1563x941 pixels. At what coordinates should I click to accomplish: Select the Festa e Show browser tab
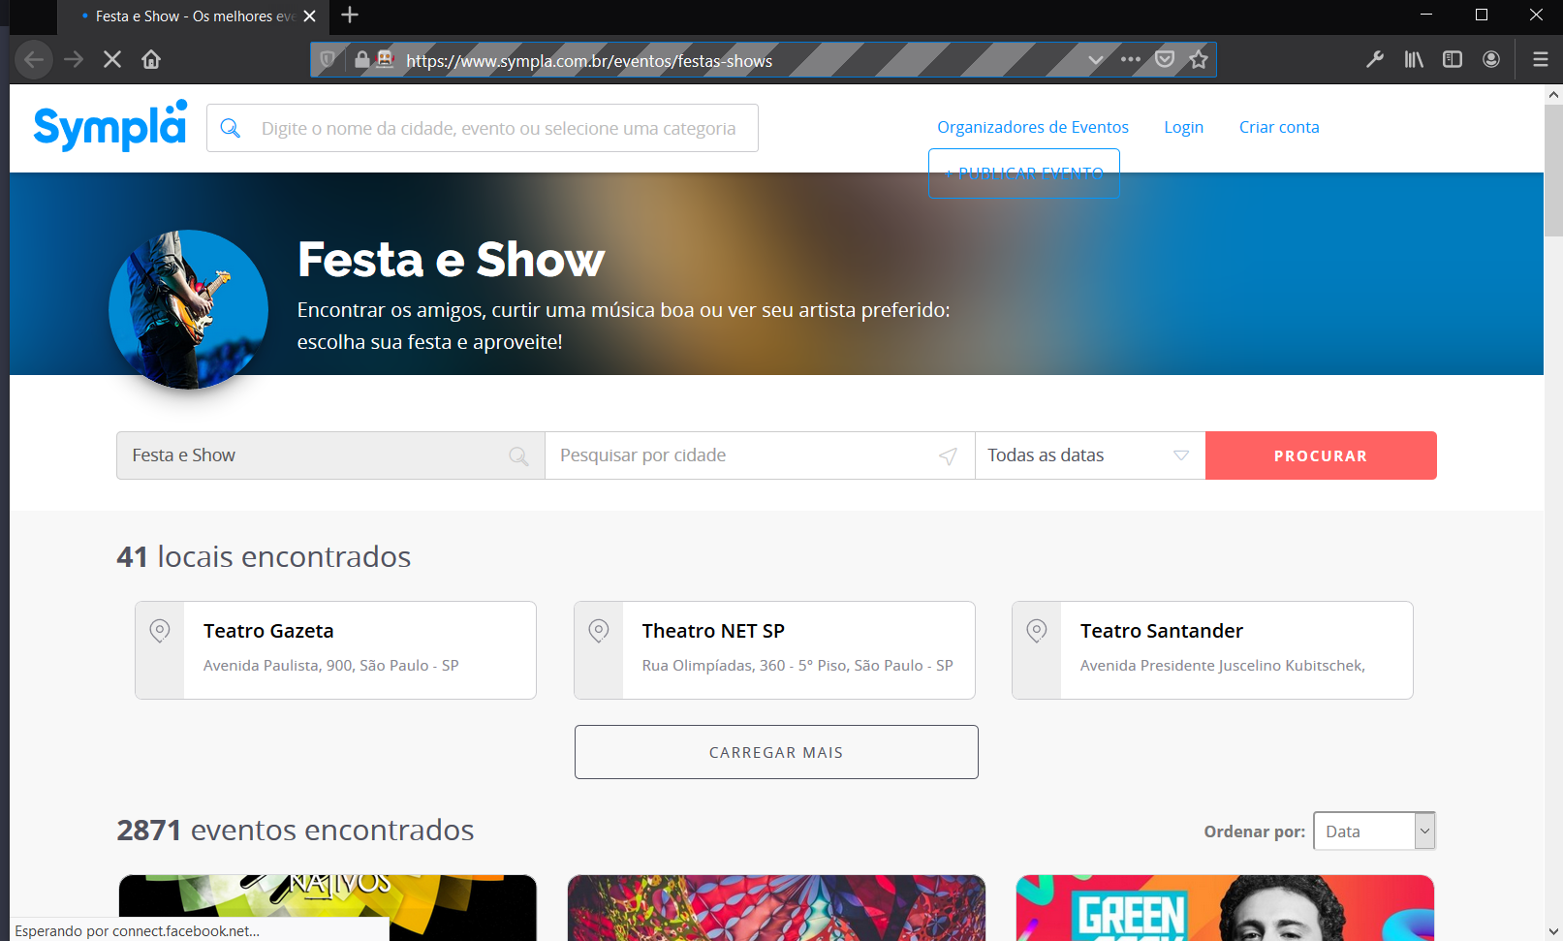click(x=194, y=16)
